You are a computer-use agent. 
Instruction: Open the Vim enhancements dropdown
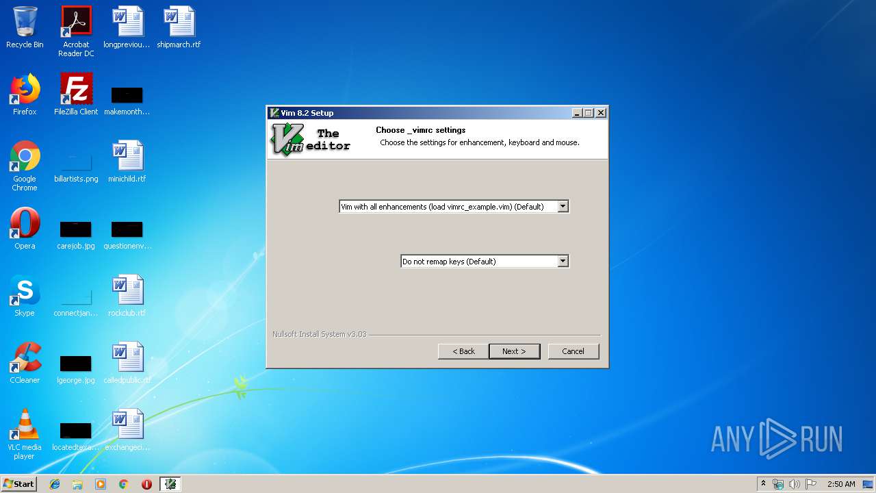click(563, 206)
